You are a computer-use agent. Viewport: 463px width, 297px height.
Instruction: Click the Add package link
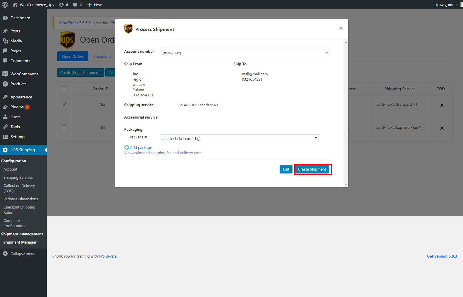pos(141,147)
